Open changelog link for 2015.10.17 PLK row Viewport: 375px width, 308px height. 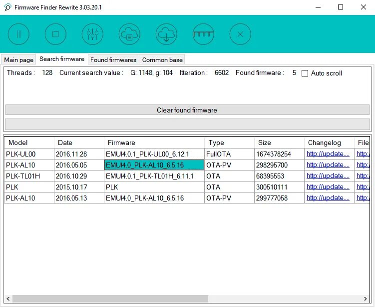pyautogui.click(x=328, y=187)
